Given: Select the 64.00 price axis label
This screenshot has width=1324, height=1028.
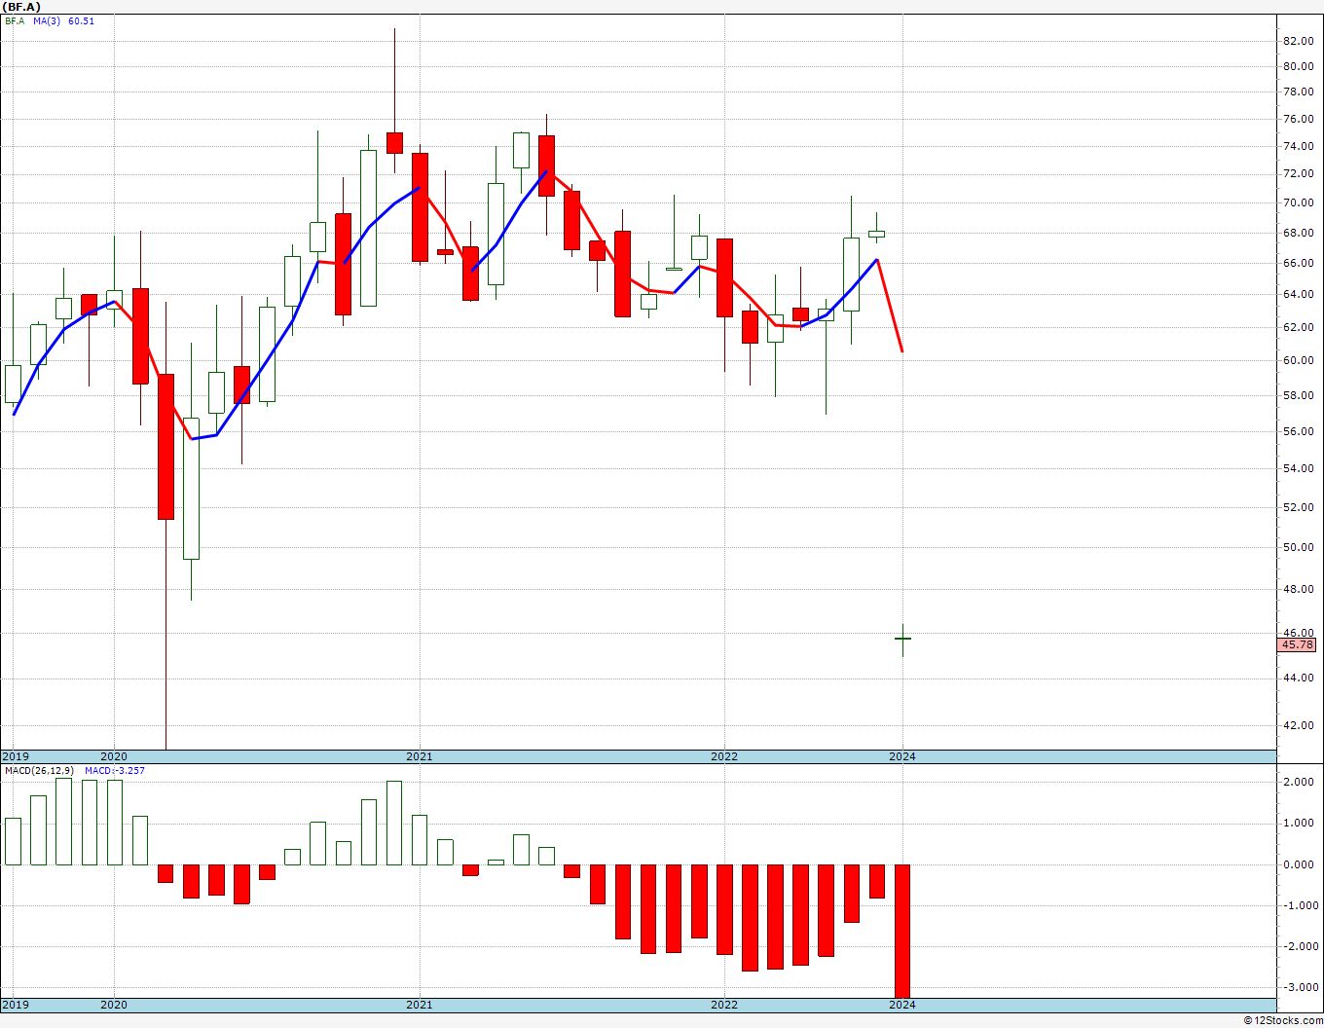Looking at the screenshot, I should (1298, 294).
